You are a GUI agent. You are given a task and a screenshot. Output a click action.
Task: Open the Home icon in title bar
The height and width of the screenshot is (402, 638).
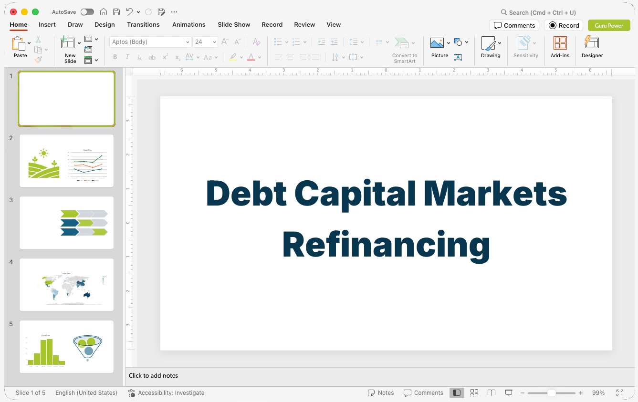[104, 12]
